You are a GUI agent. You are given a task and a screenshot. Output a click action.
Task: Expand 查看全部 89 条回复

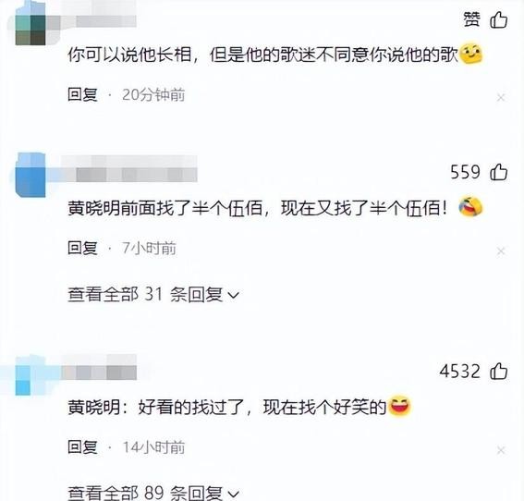click(x=153, y=493)
